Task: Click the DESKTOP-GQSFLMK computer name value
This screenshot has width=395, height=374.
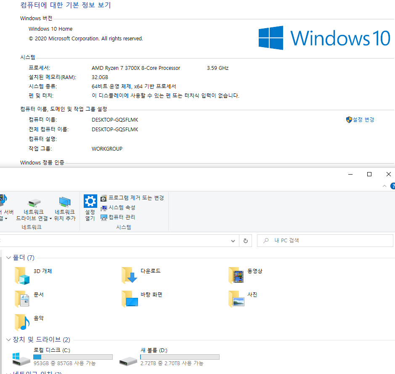Action: pyautogui.click(x=115, y=120)
